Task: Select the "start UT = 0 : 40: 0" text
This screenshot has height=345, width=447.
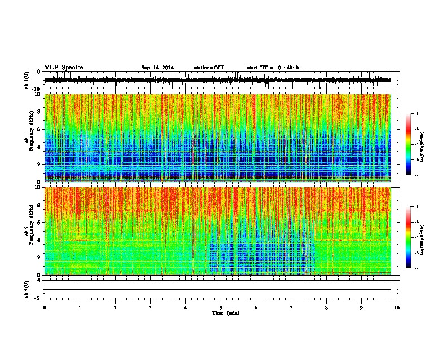Action: click(273, 68)
